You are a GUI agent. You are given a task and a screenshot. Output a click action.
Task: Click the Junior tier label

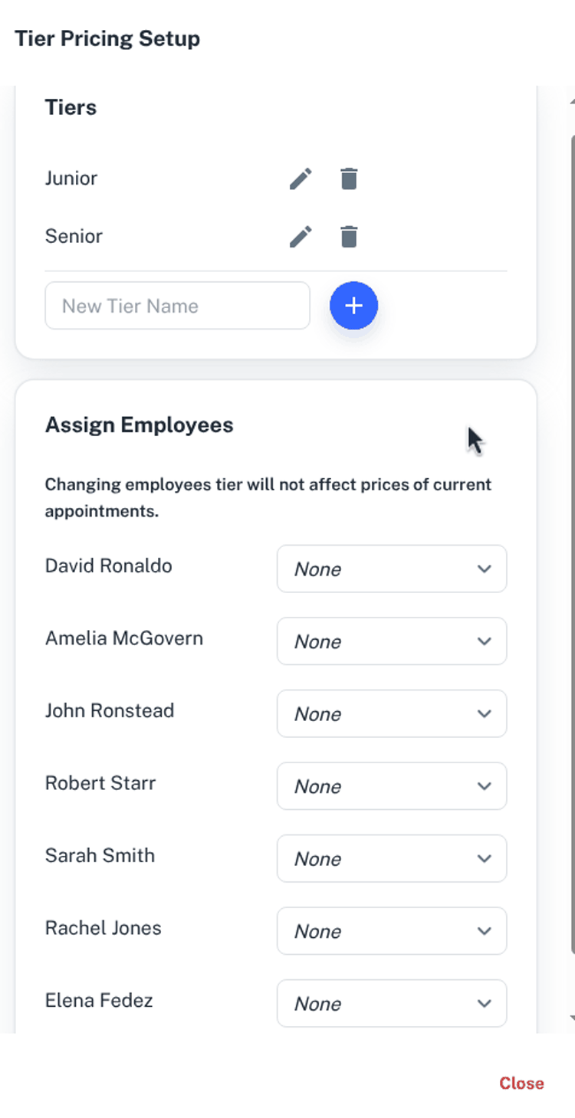coord(71,178)
